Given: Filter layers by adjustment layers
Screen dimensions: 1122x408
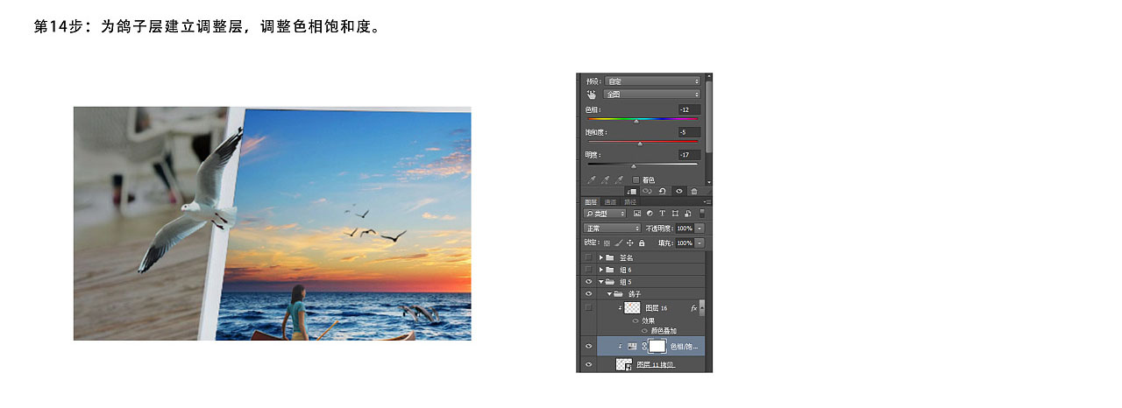Looking at the screenshot, I should (x=650, y=214).
